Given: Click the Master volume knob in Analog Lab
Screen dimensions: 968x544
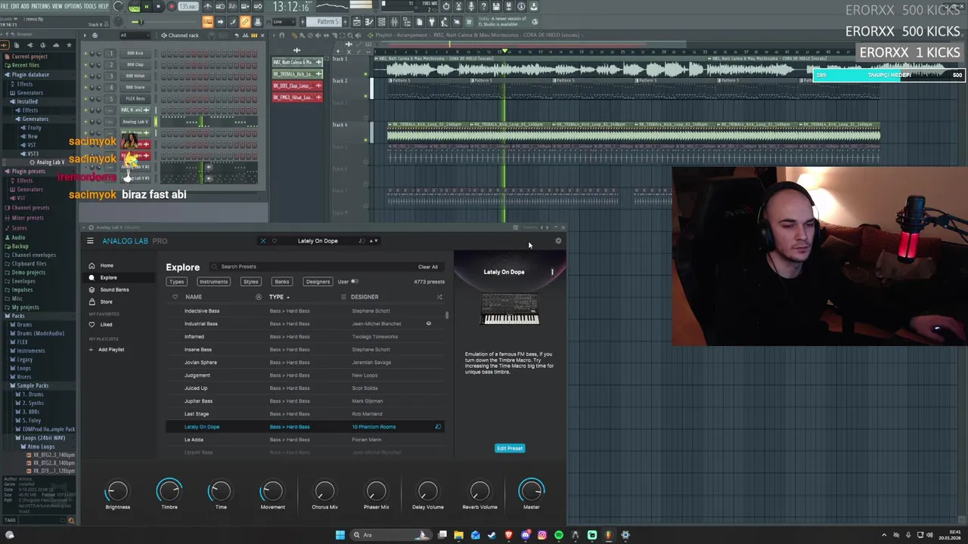Looking at the screenshot, I should pyautogui.click(x=532, y=492).
